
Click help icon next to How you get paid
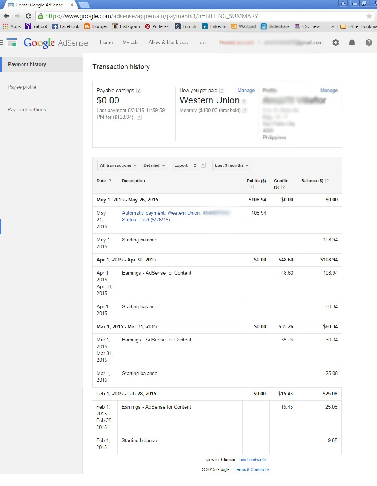point(222,90)
